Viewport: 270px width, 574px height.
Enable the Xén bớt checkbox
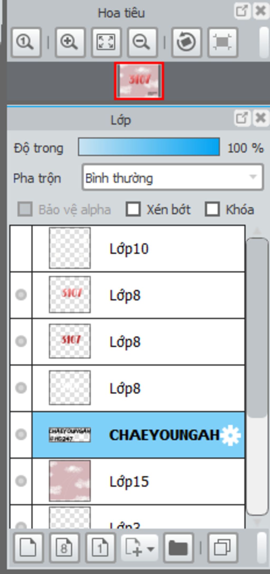click(x=133, y=209)
